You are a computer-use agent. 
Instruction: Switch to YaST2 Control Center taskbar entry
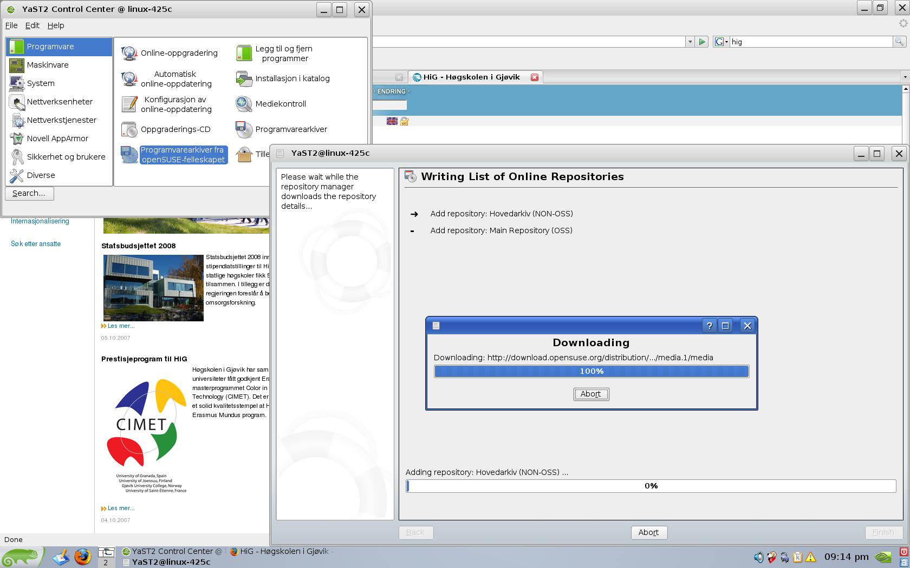[172, 551]
